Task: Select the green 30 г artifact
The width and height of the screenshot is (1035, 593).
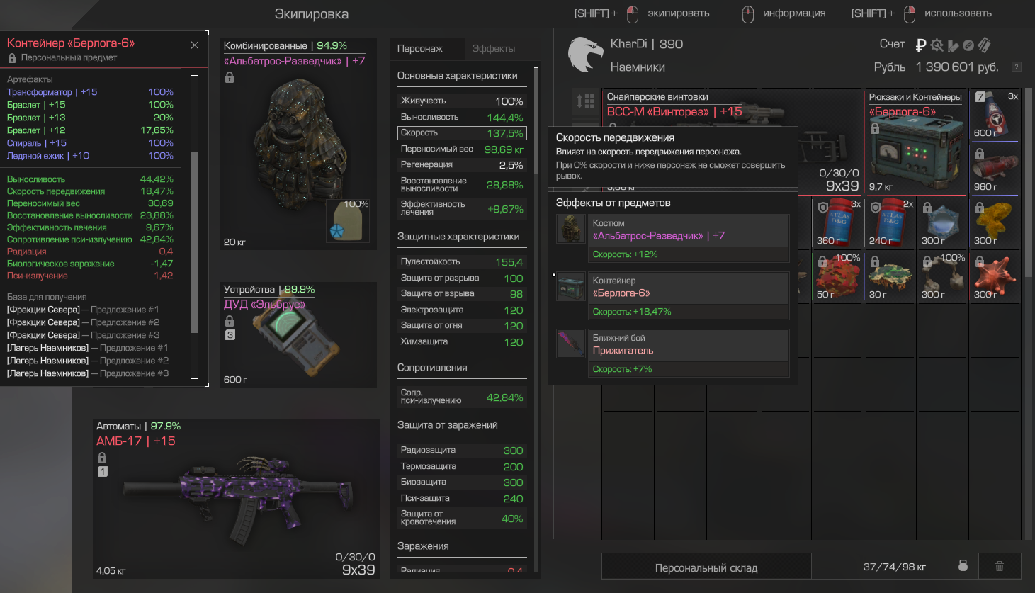Action: 890,276
